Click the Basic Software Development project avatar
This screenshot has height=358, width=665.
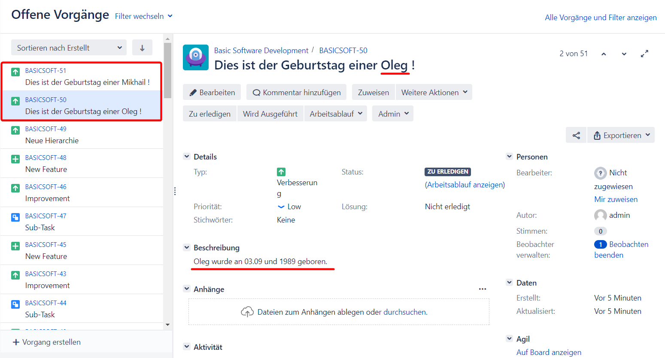[196, 57]
